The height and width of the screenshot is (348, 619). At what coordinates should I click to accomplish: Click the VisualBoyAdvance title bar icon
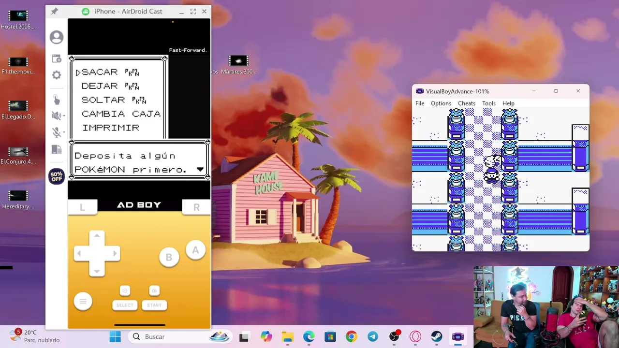click(x=420, y=91)
